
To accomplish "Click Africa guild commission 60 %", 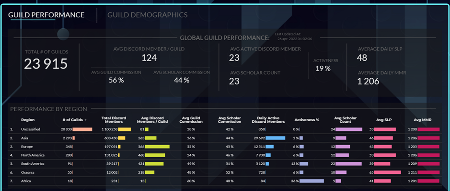I will [191, 181].
